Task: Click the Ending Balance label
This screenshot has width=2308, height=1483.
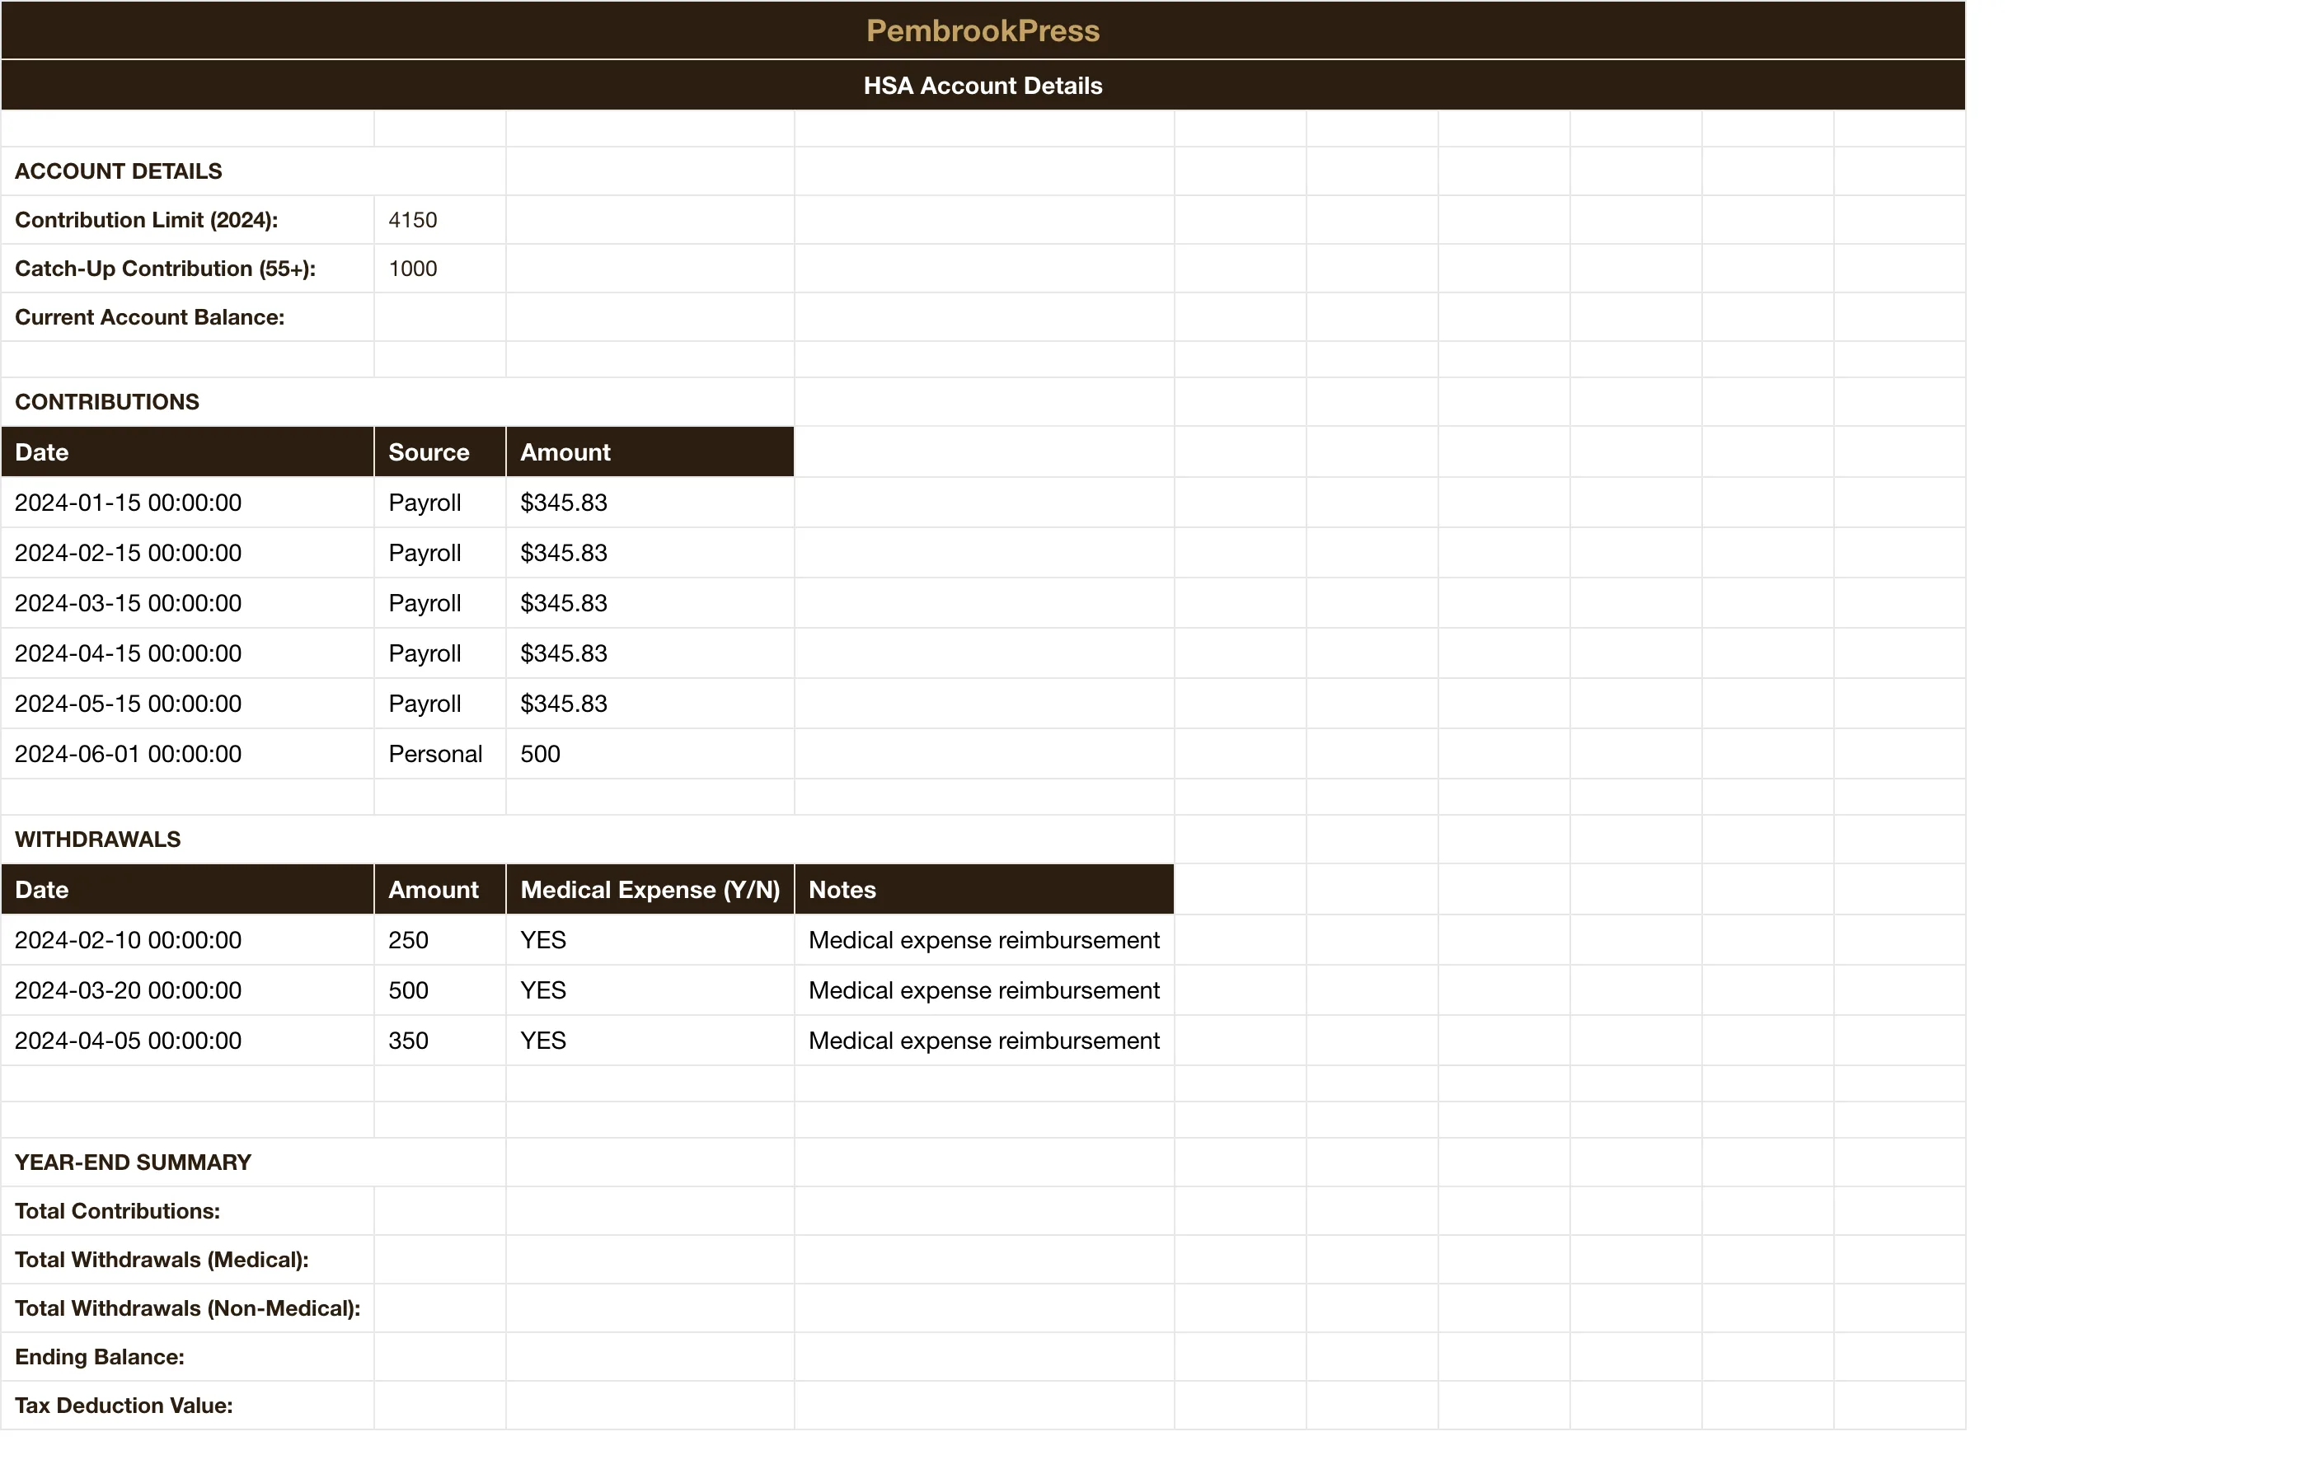Action: pyautogui.click(x=188, y=1357)
